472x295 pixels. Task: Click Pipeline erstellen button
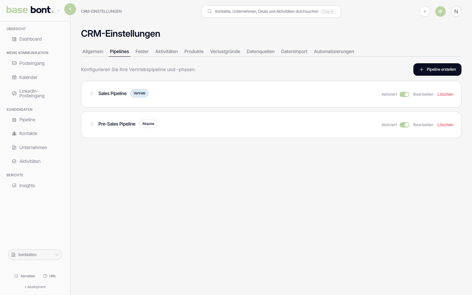[x=437, y=69]
